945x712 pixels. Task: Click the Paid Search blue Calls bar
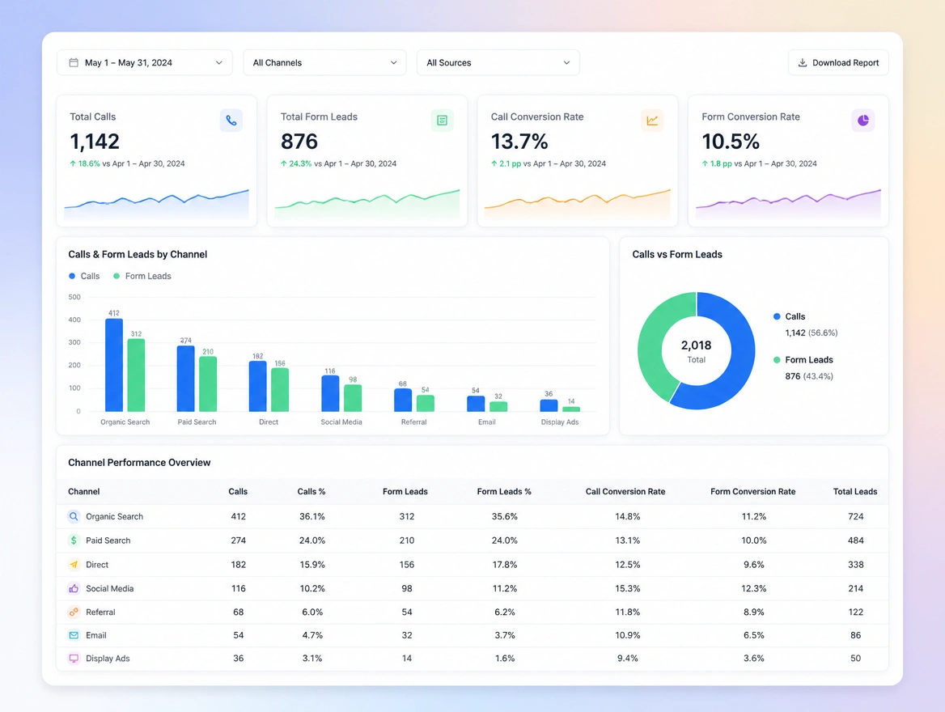185,379
